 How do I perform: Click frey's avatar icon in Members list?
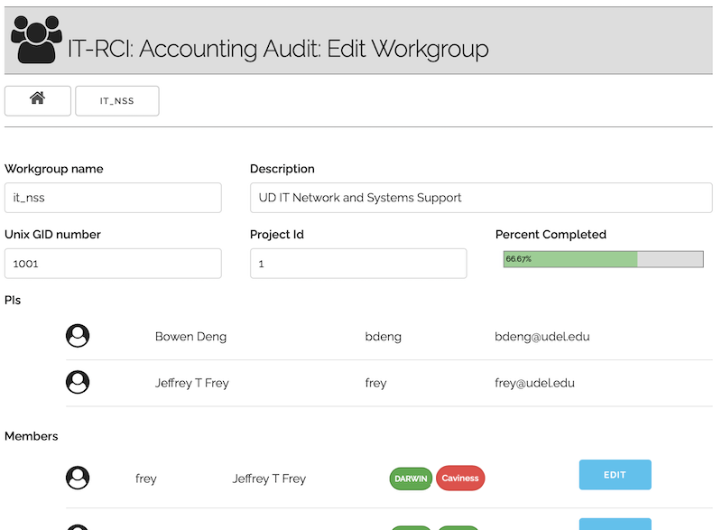click(x=79, y=478)
